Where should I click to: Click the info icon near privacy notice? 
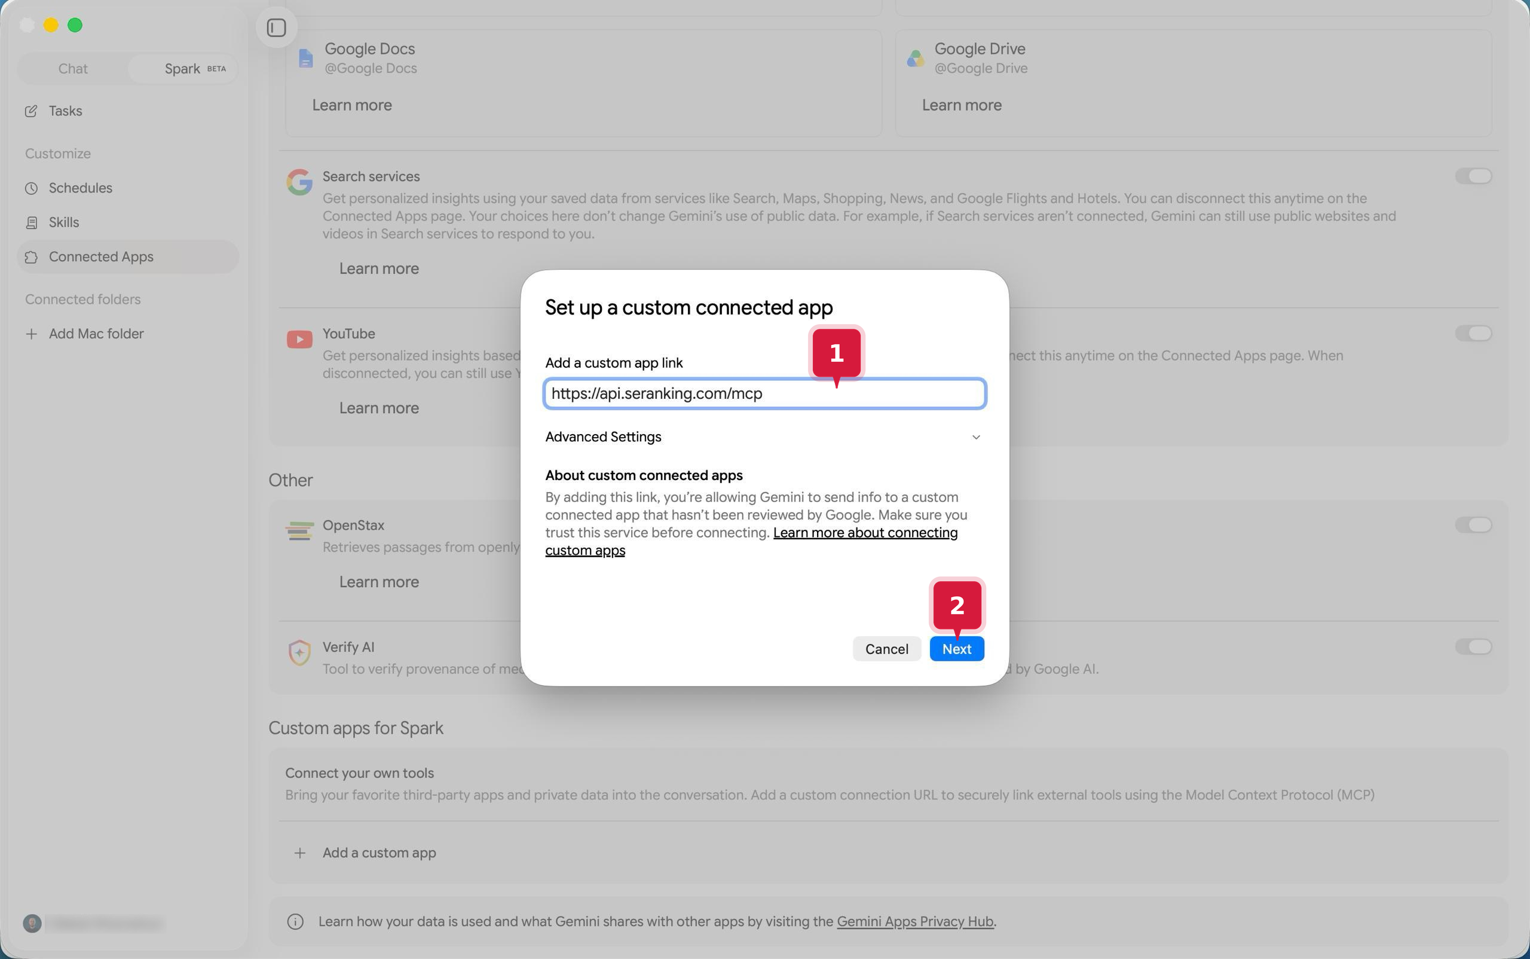click(295, 921)
